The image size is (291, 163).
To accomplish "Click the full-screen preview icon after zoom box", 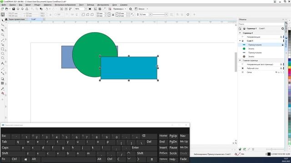I will pos(90,9).
